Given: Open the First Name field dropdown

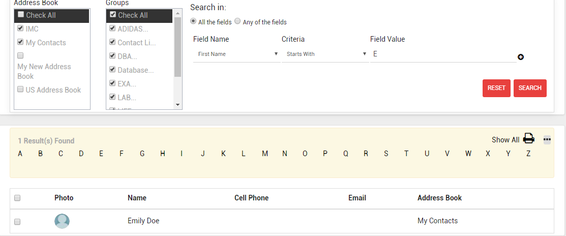Looking at the screenshot, I should 237,54.
